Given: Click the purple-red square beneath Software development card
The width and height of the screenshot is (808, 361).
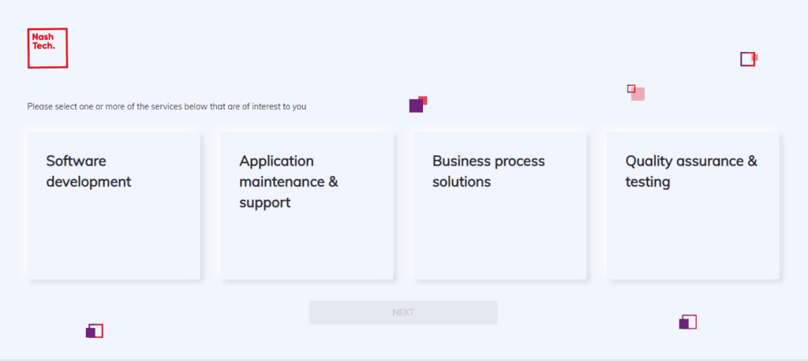Looking at the screenshot, I should (95, 330).
